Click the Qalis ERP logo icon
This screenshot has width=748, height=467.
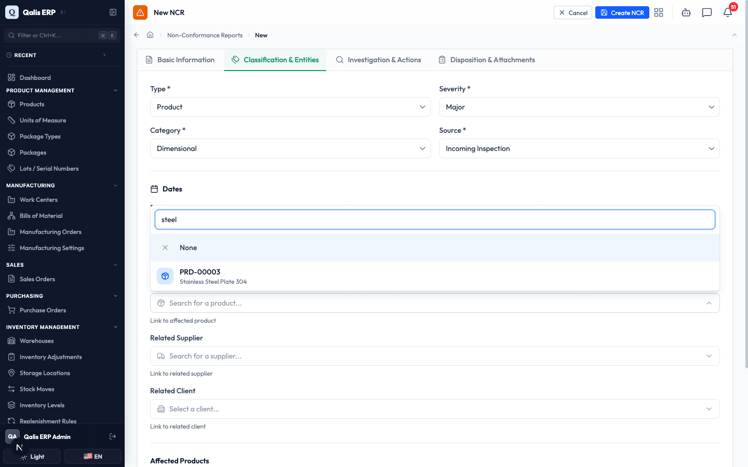pyautogui.click(x=12, y=12)
